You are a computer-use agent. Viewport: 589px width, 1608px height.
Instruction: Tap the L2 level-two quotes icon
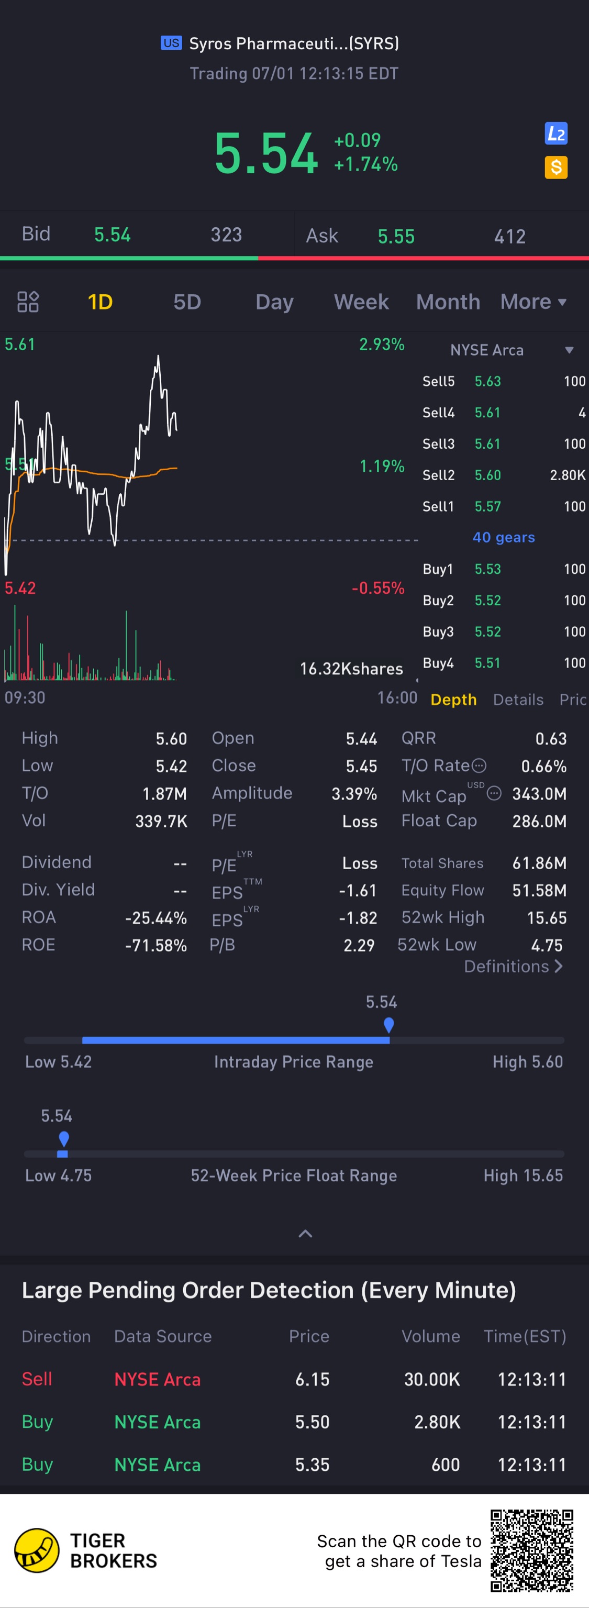coord(555,134)
